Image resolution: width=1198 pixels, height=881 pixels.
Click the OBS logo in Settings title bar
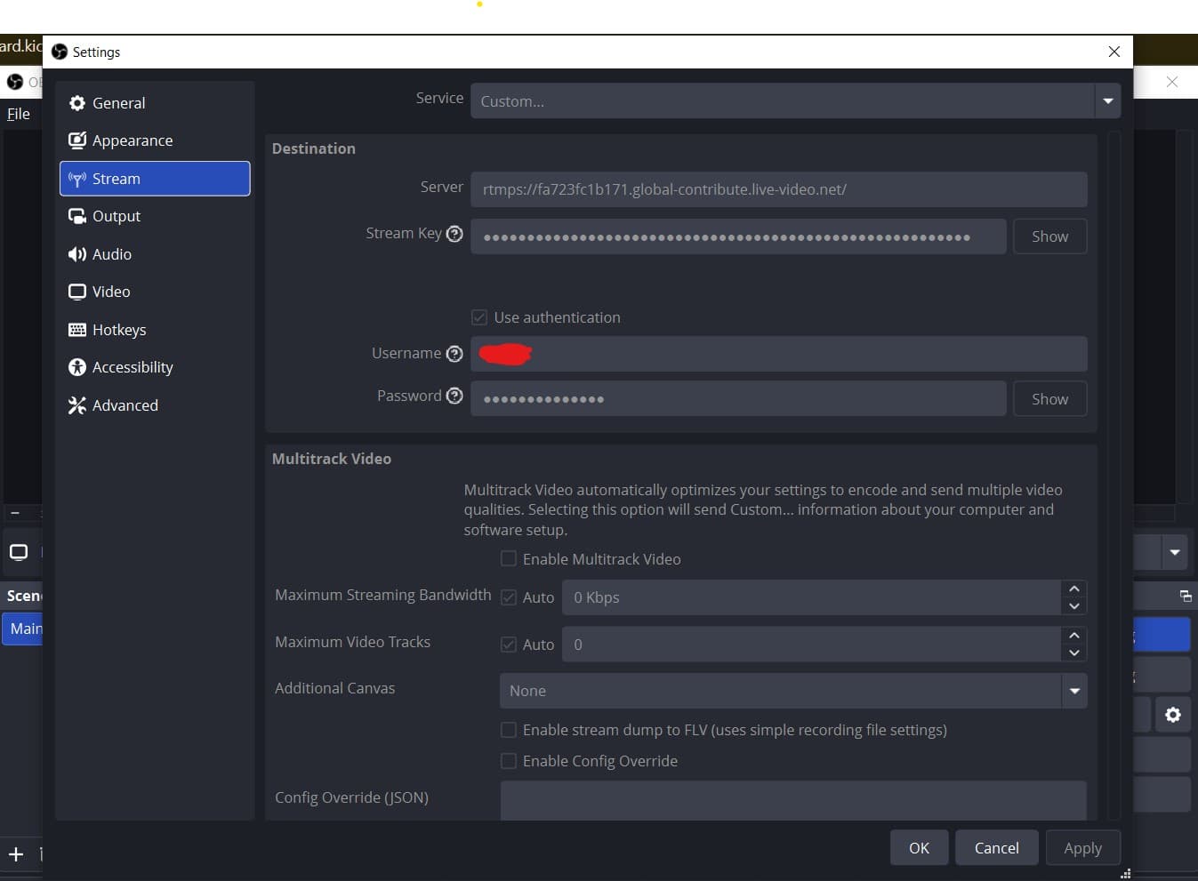point(60,52)
